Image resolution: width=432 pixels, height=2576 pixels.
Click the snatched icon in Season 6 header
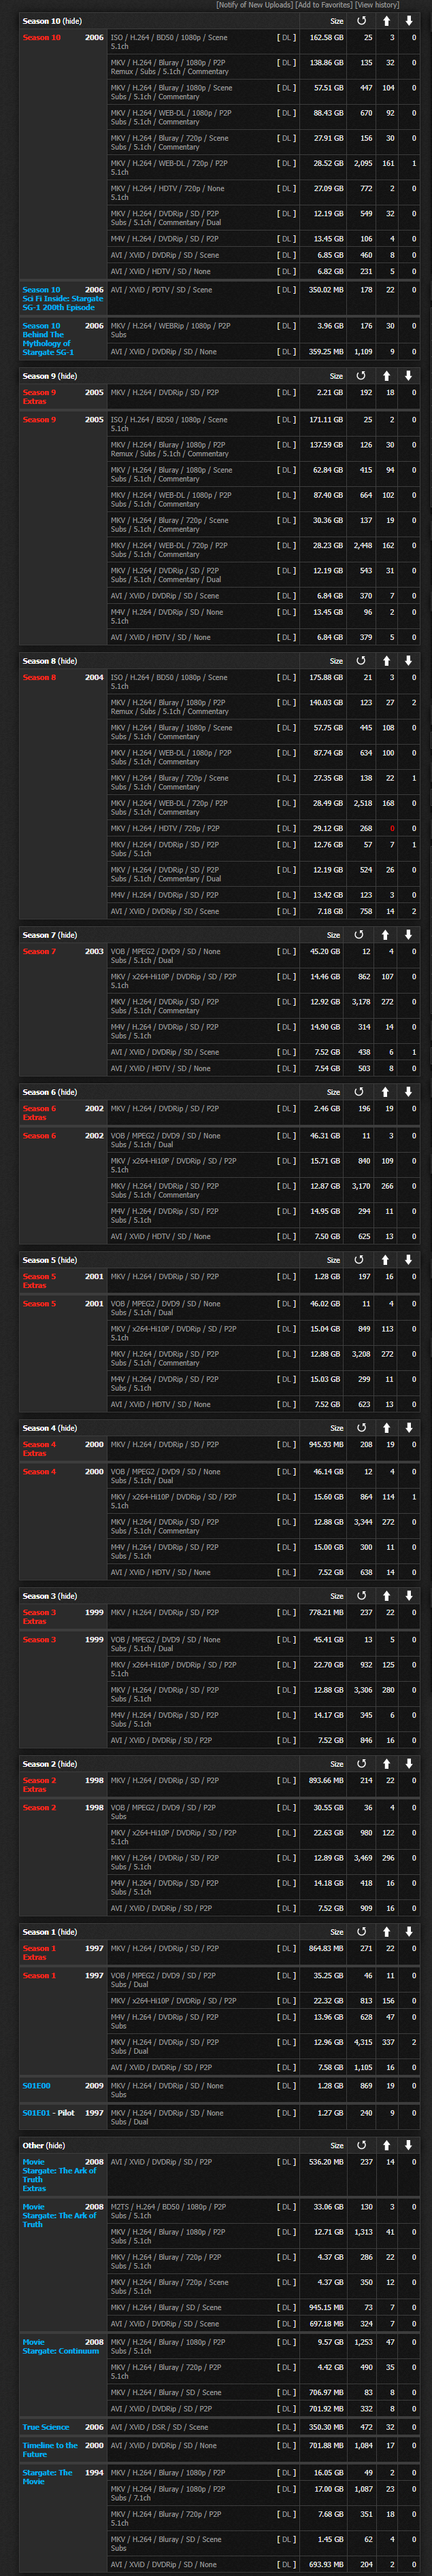point(359,1092)
